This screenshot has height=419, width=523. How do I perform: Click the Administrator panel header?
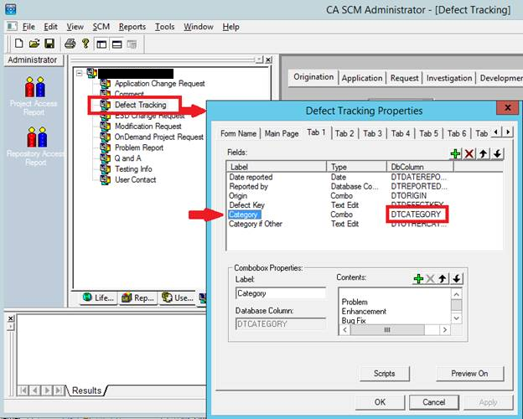coord(33,60)
